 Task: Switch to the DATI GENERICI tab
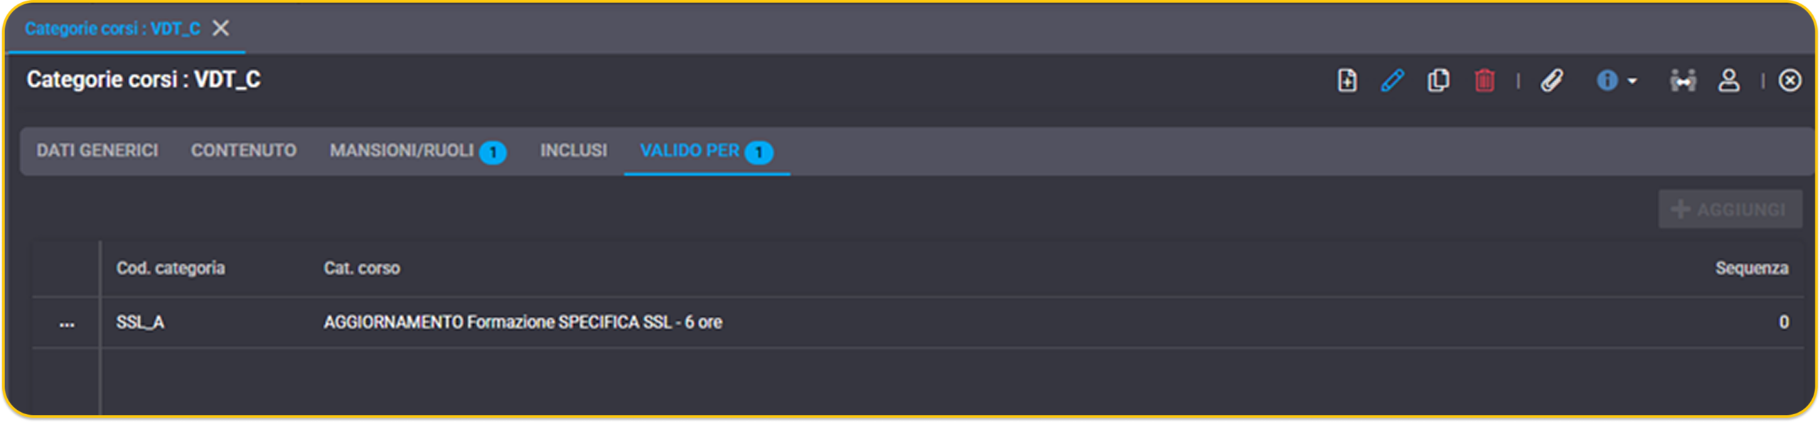click(x=97, y=151)
